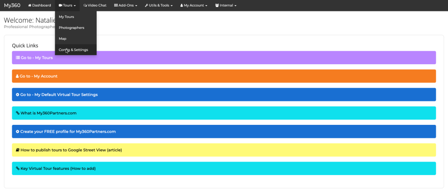448x193 pixels.
Task: Click book icon on Google Street View article
Action: [17, 150]
